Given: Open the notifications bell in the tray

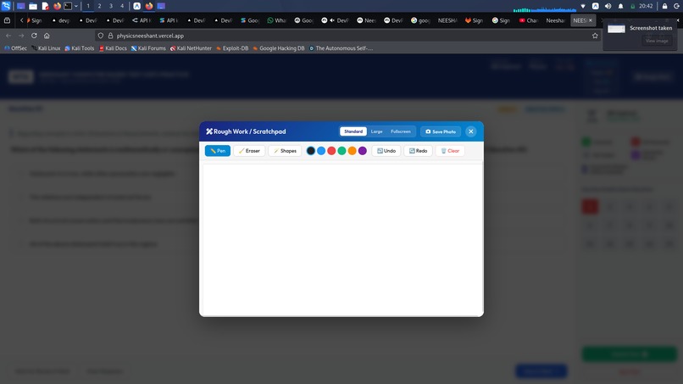Looking at the screenshot, I should (x=620, y=6).
